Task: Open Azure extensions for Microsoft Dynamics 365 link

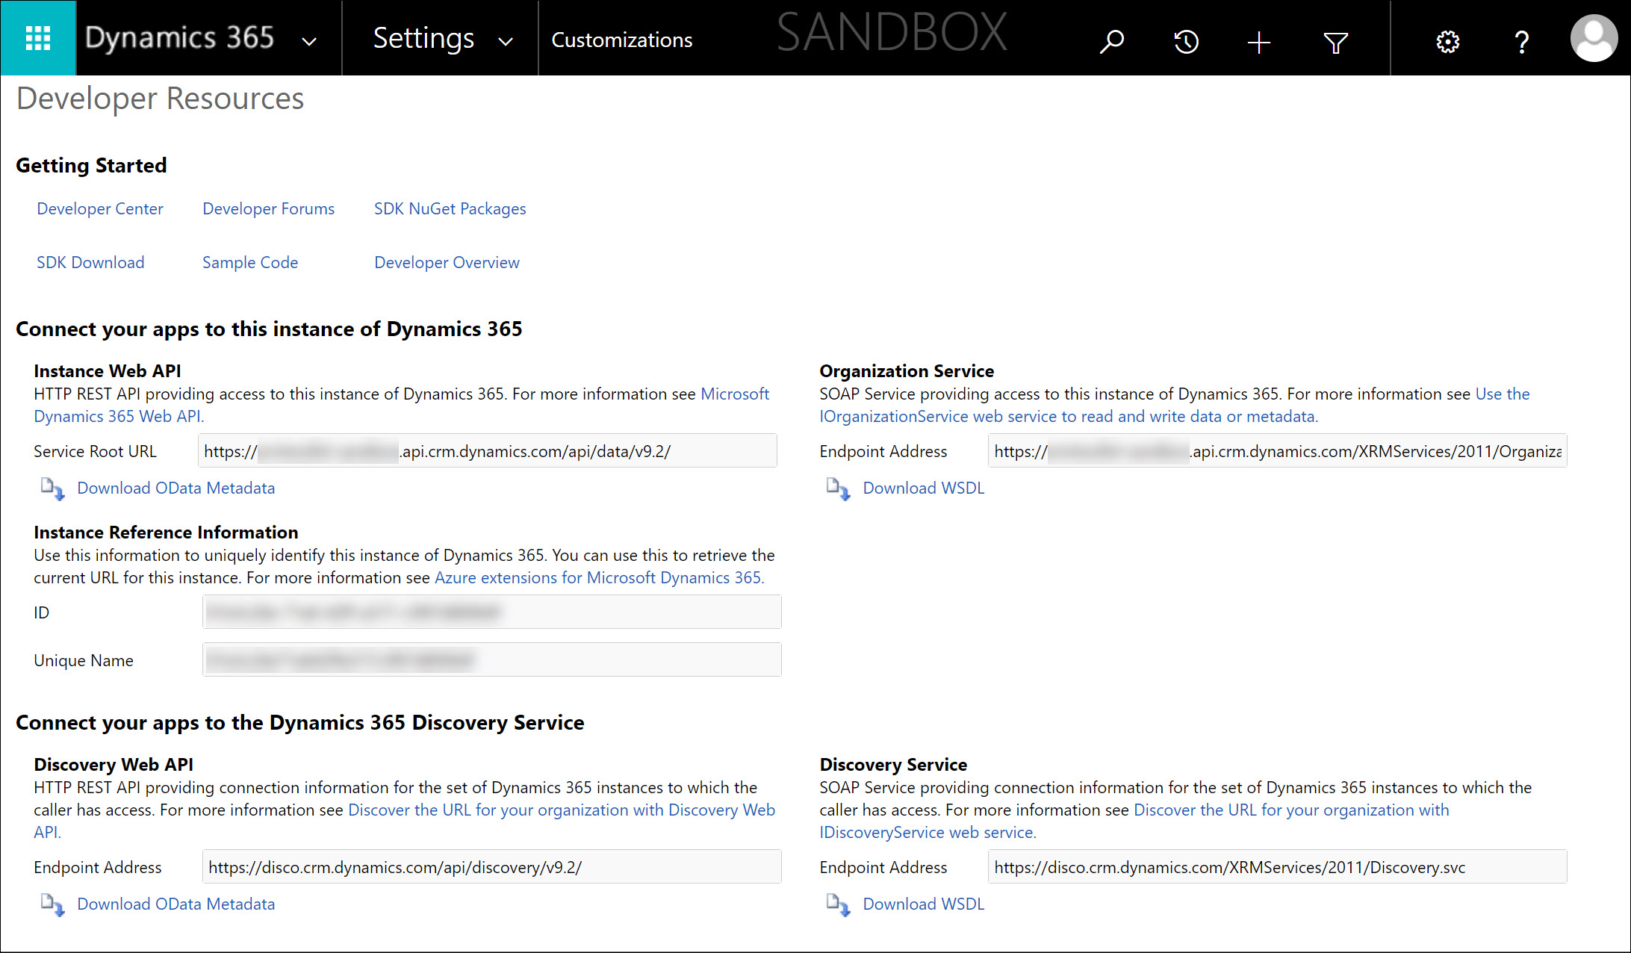Action: coord(599,578)
